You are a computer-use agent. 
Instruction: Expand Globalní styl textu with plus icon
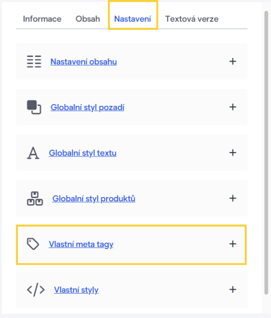point(233,153)
